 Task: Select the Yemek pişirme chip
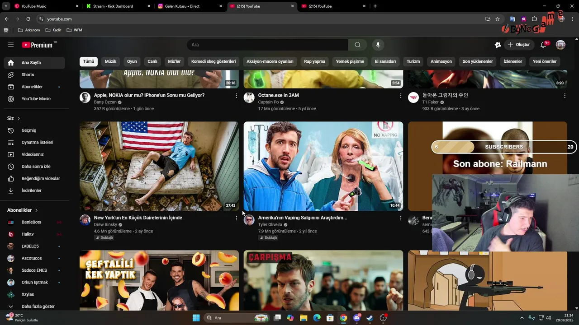point(350,61)
